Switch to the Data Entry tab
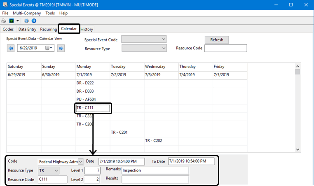This screenshot has width=314, height=186. point(27,29)
